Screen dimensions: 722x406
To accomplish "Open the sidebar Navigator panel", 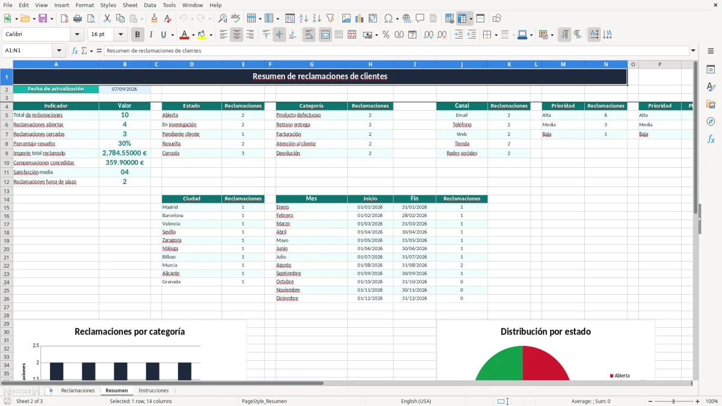I will tap(711, 121).
